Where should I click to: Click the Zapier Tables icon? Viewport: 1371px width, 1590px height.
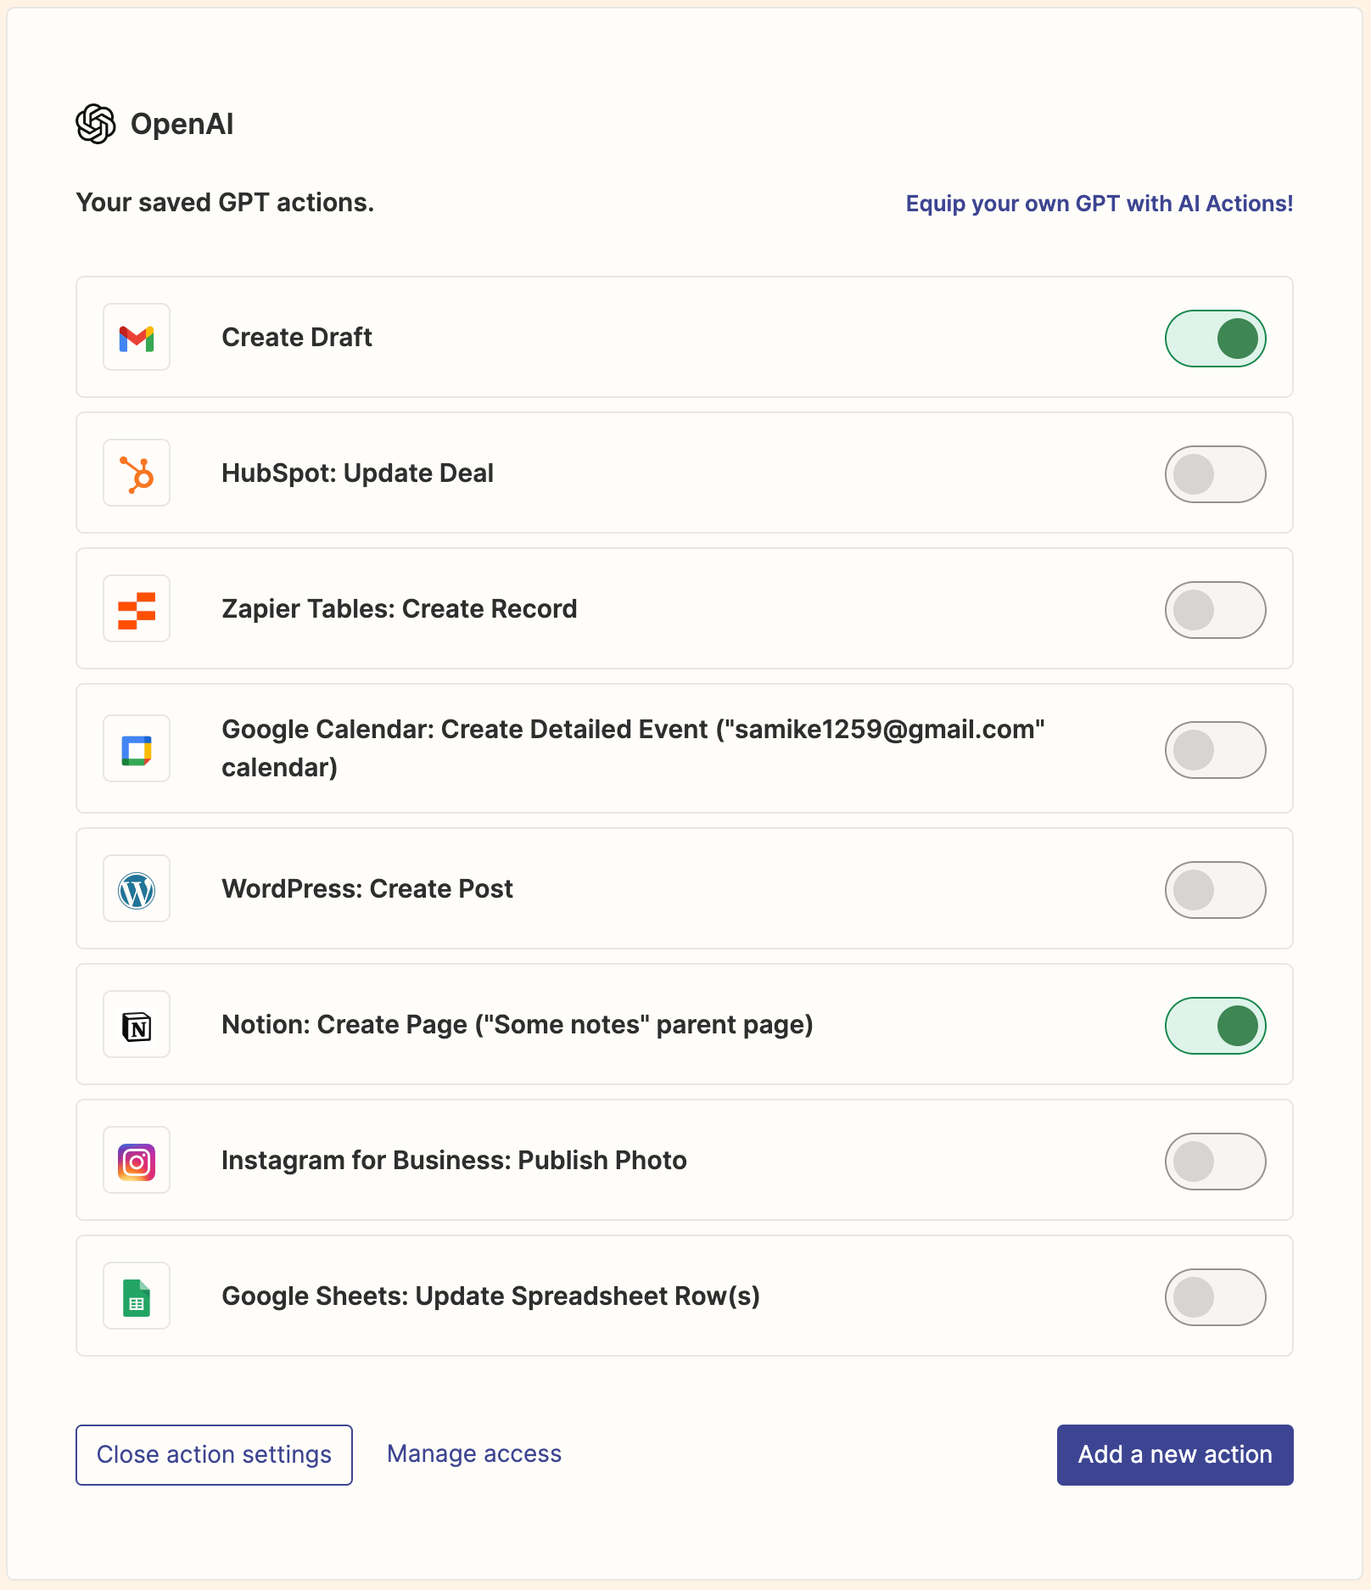coord(137,609)
